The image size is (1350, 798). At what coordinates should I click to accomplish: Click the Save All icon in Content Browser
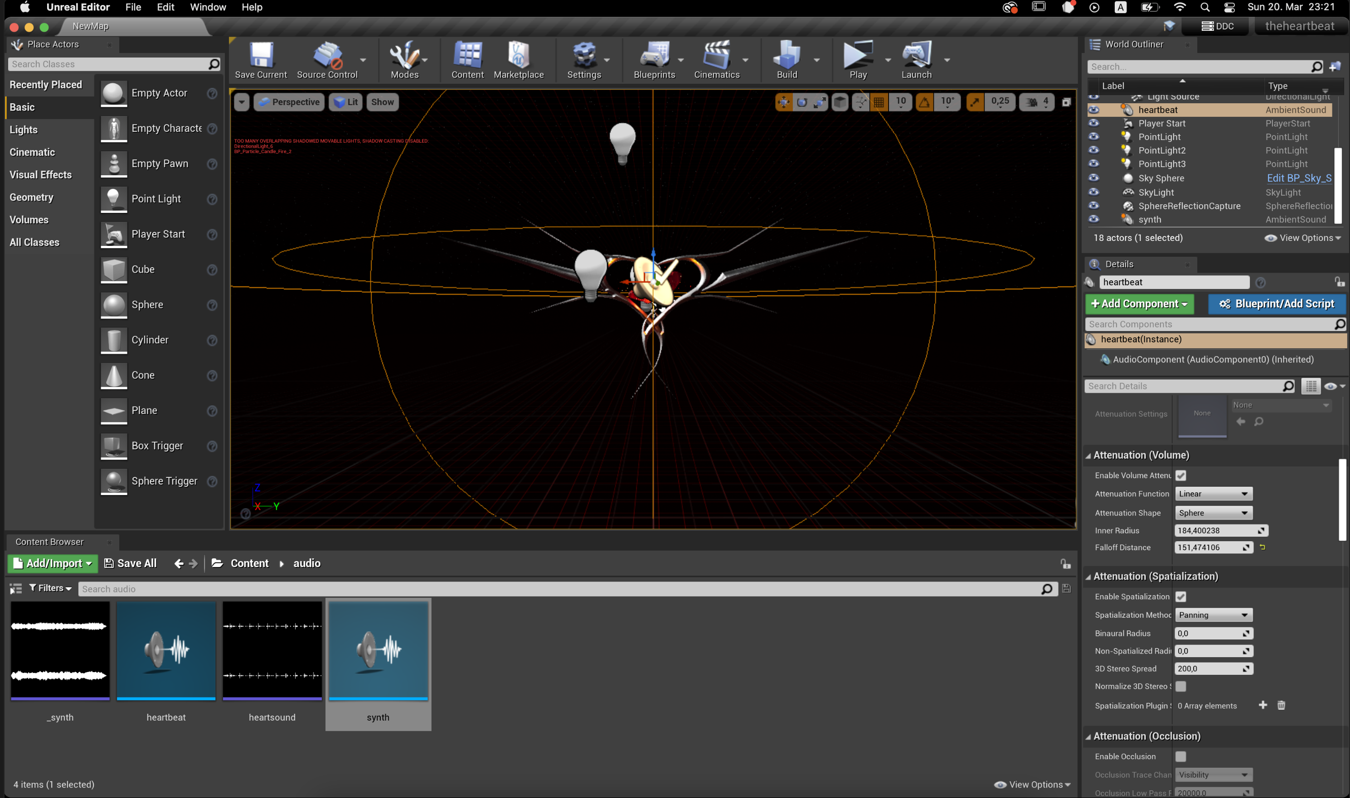pos(130,563)
